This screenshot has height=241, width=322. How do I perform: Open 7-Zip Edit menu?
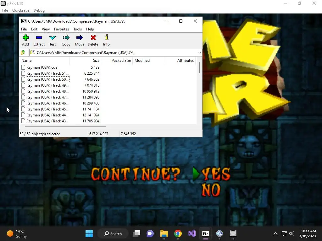(34, 29)
